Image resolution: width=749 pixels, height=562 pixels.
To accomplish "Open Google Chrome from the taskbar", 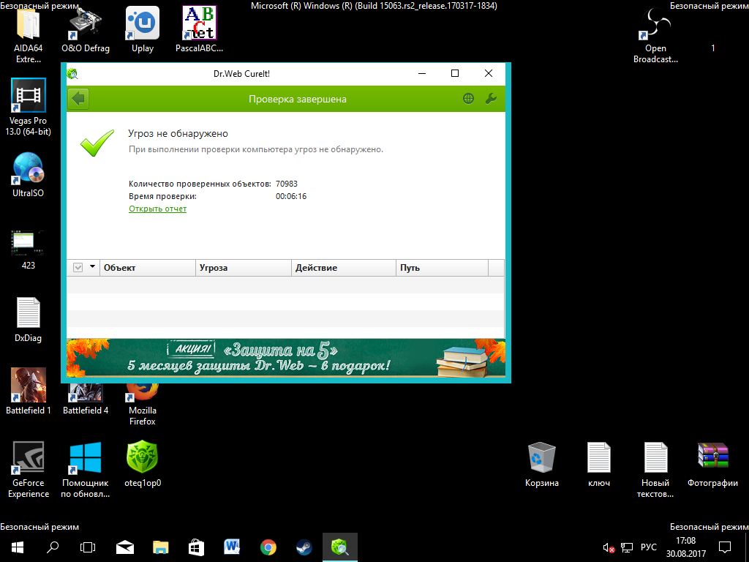I will (268, 547).
